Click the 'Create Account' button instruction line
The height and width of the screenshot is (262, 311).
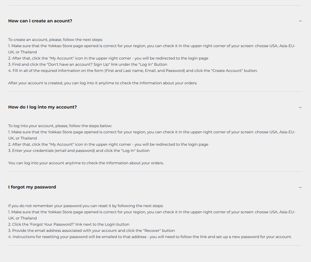(x=133, y=71)
